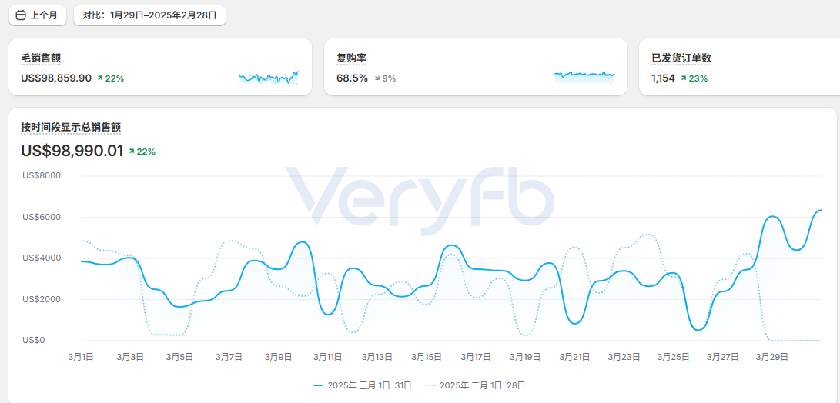Click the 3月23日 x-axis label

[x=624, y=356]
